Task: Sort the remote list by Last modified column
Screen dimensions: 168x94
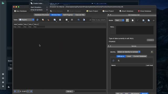Action: [149, 65]
